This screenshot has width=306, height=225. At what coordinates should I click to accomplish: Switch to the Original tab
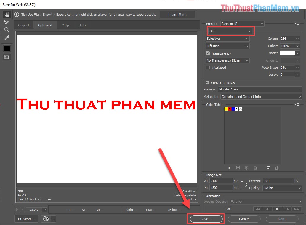(x=23, y=25)
